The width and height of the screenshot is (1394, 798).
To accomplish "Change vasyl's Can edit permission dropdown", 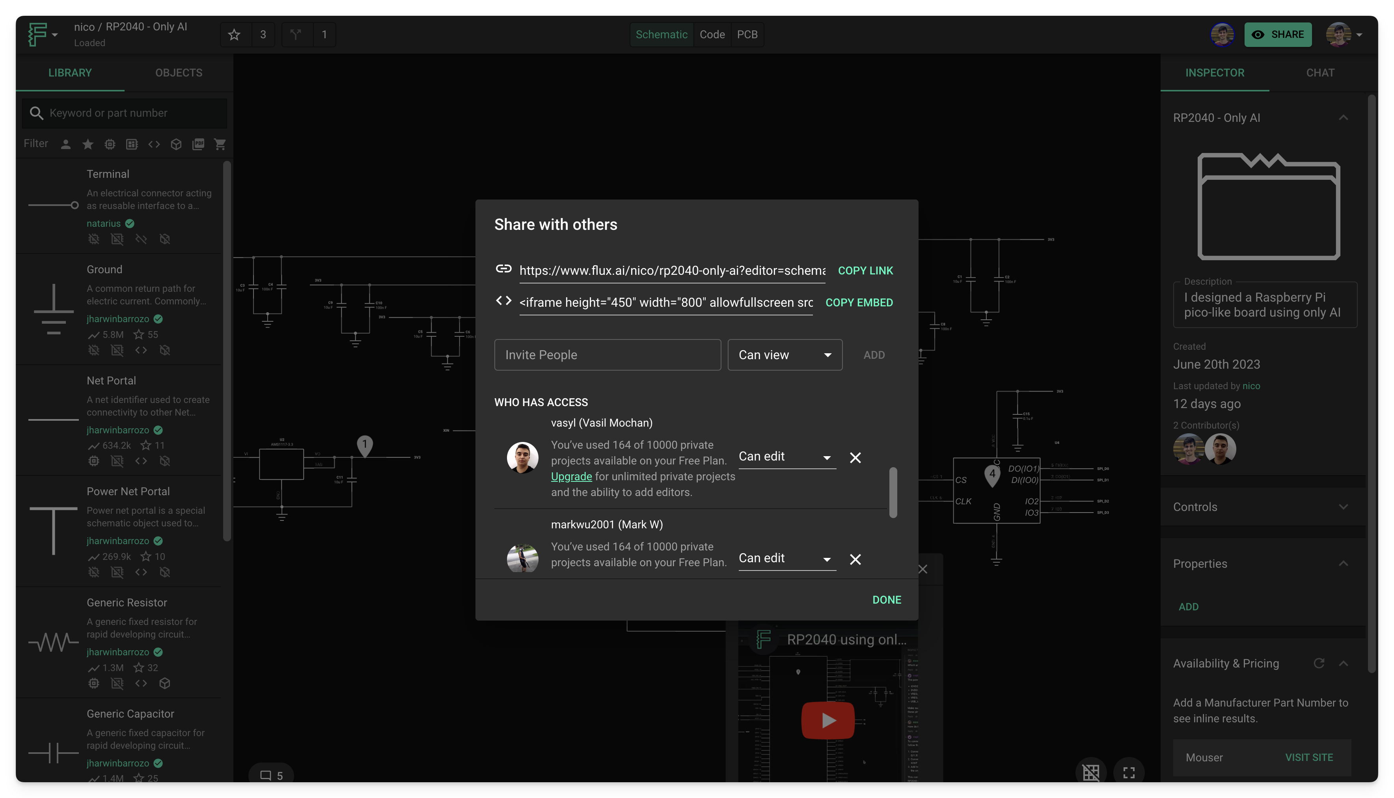I will pos(787,457).
